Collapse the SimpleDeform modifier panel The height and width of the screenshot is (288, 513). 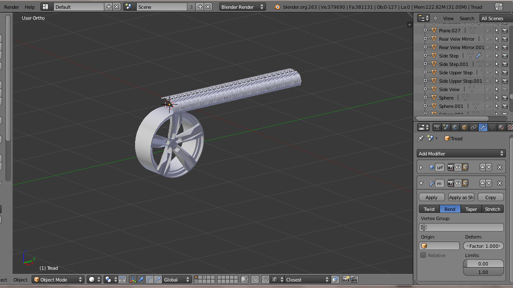(421, 183)
